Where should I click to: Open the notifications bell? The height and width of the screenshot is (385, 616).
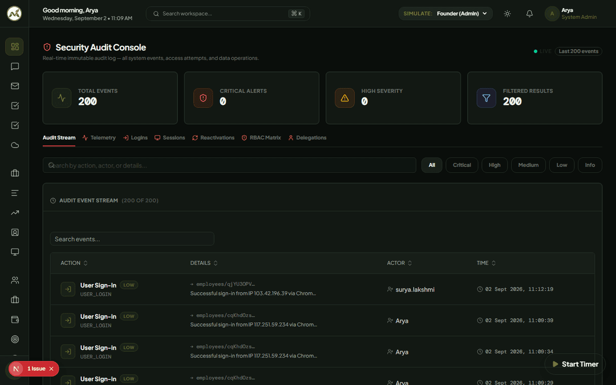[529, 14]
